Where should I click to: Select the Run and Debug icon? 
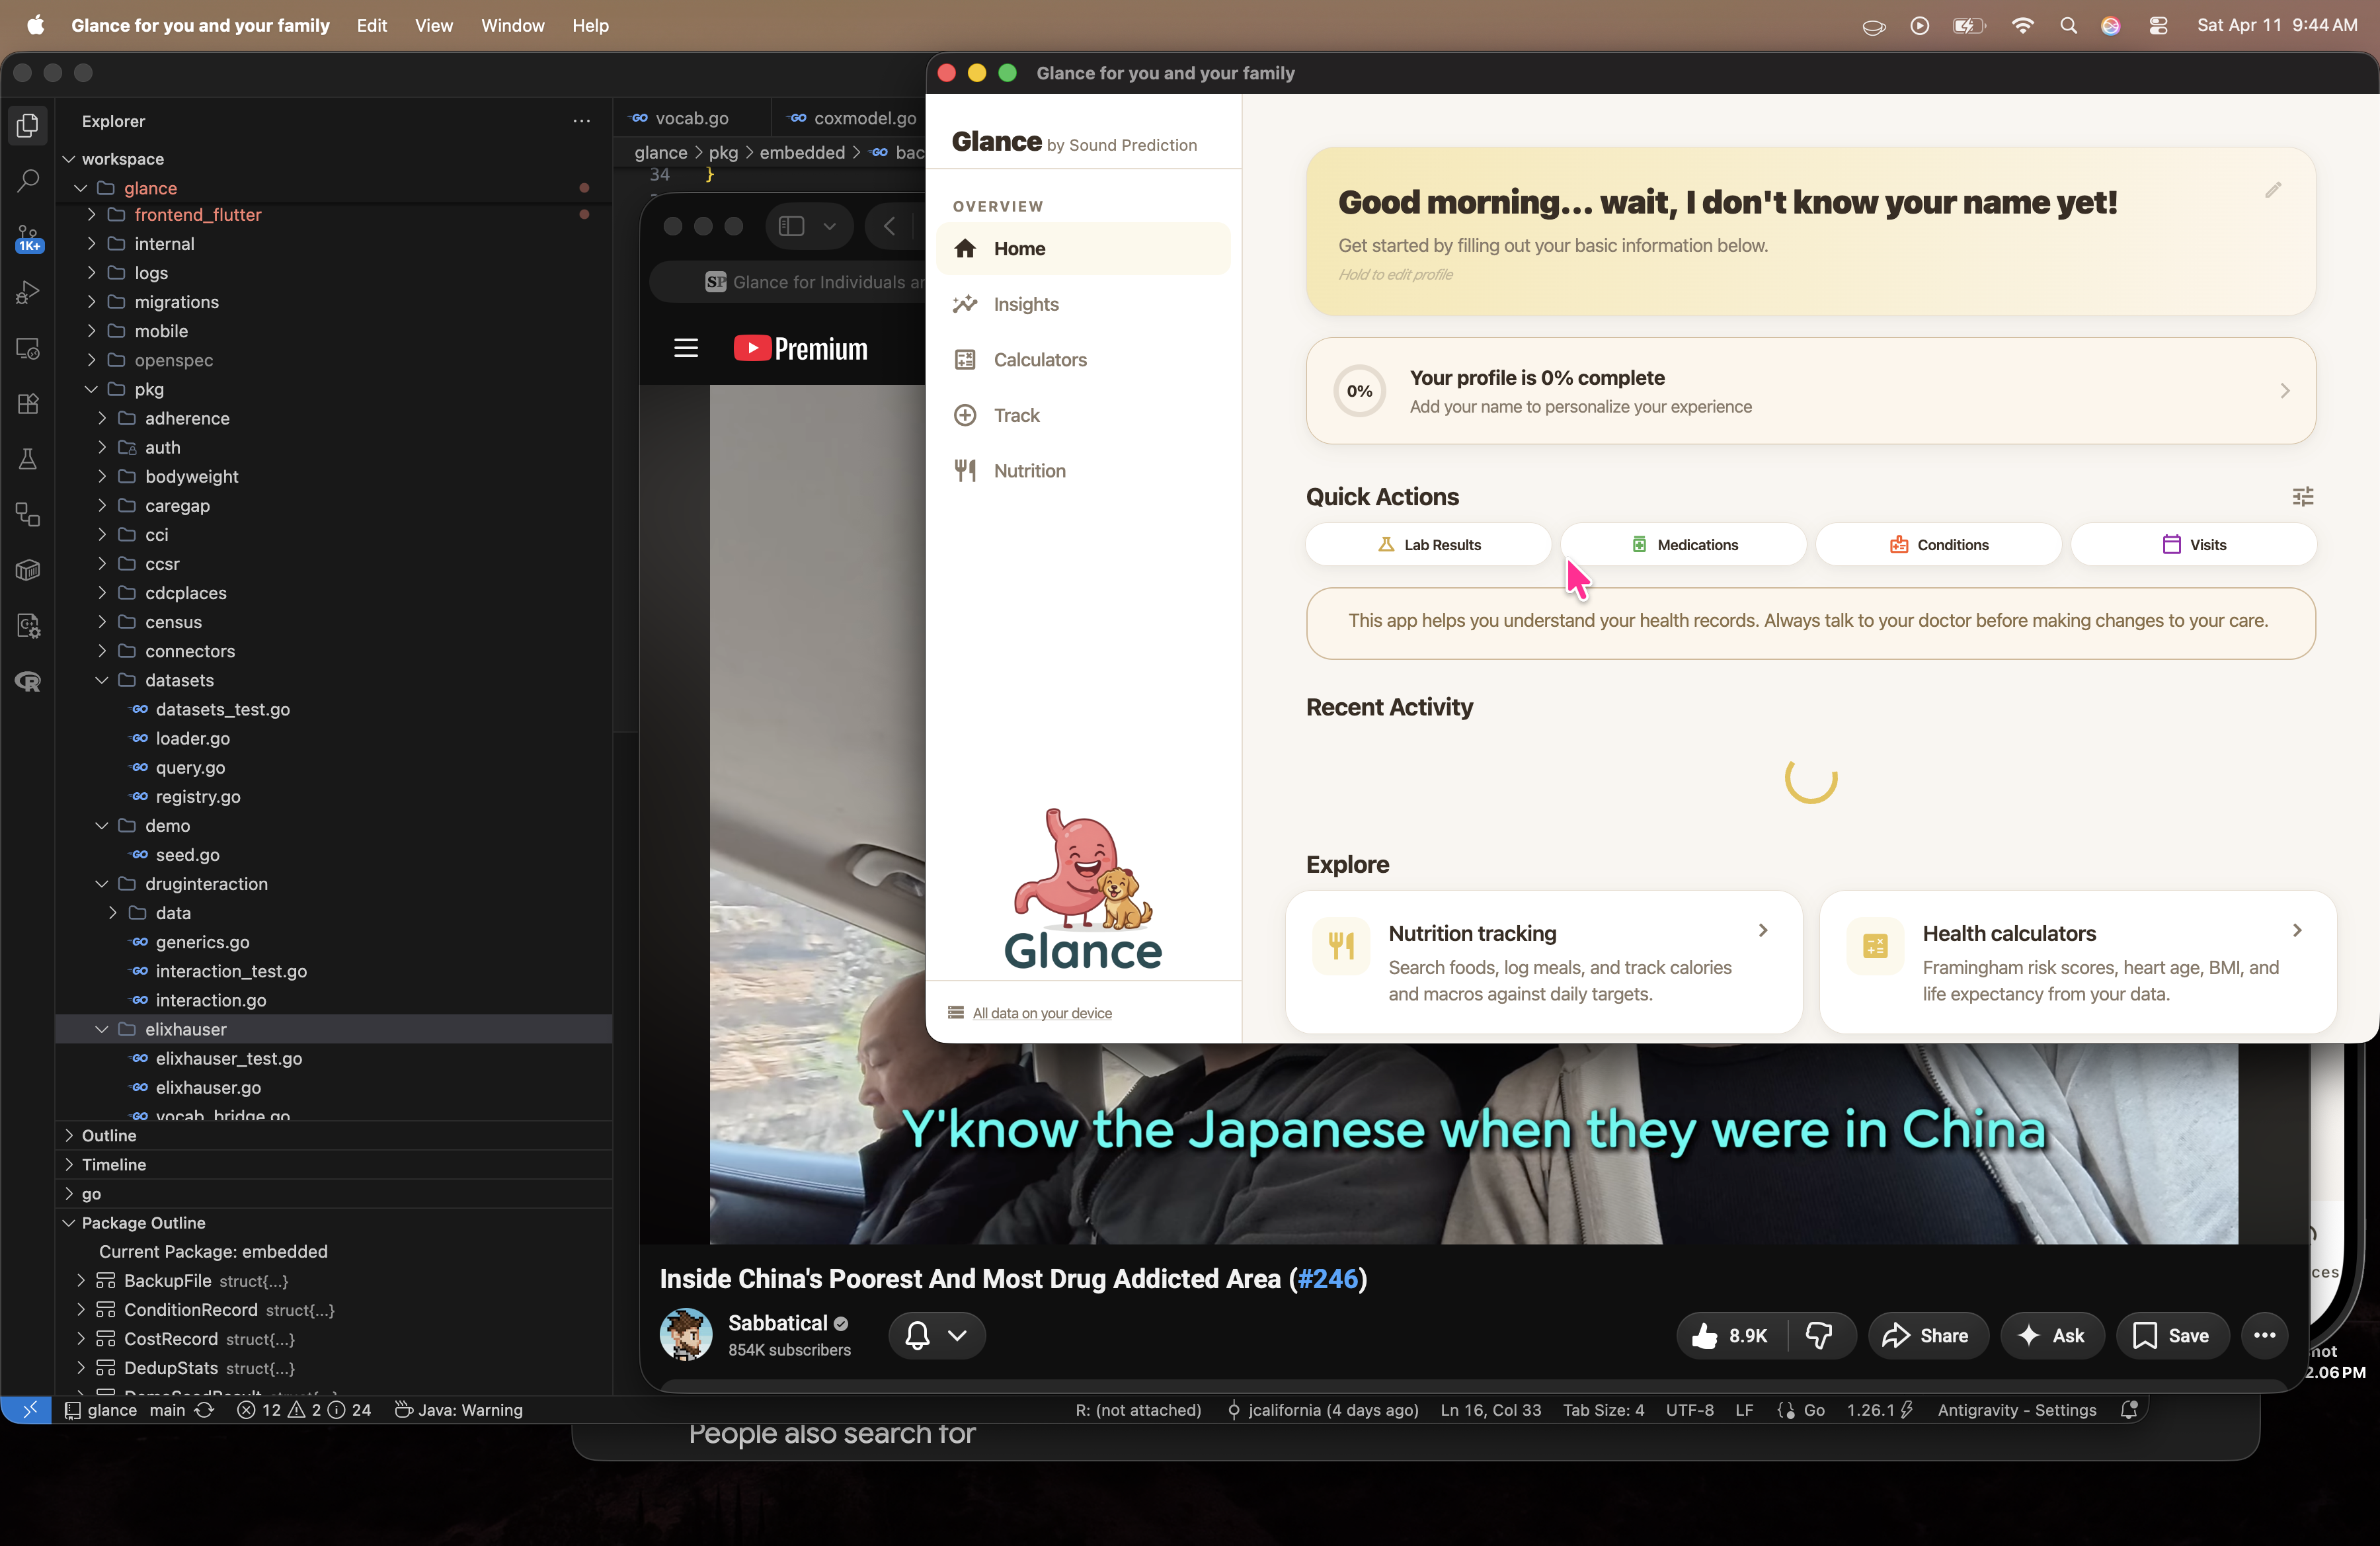(27, 292)
